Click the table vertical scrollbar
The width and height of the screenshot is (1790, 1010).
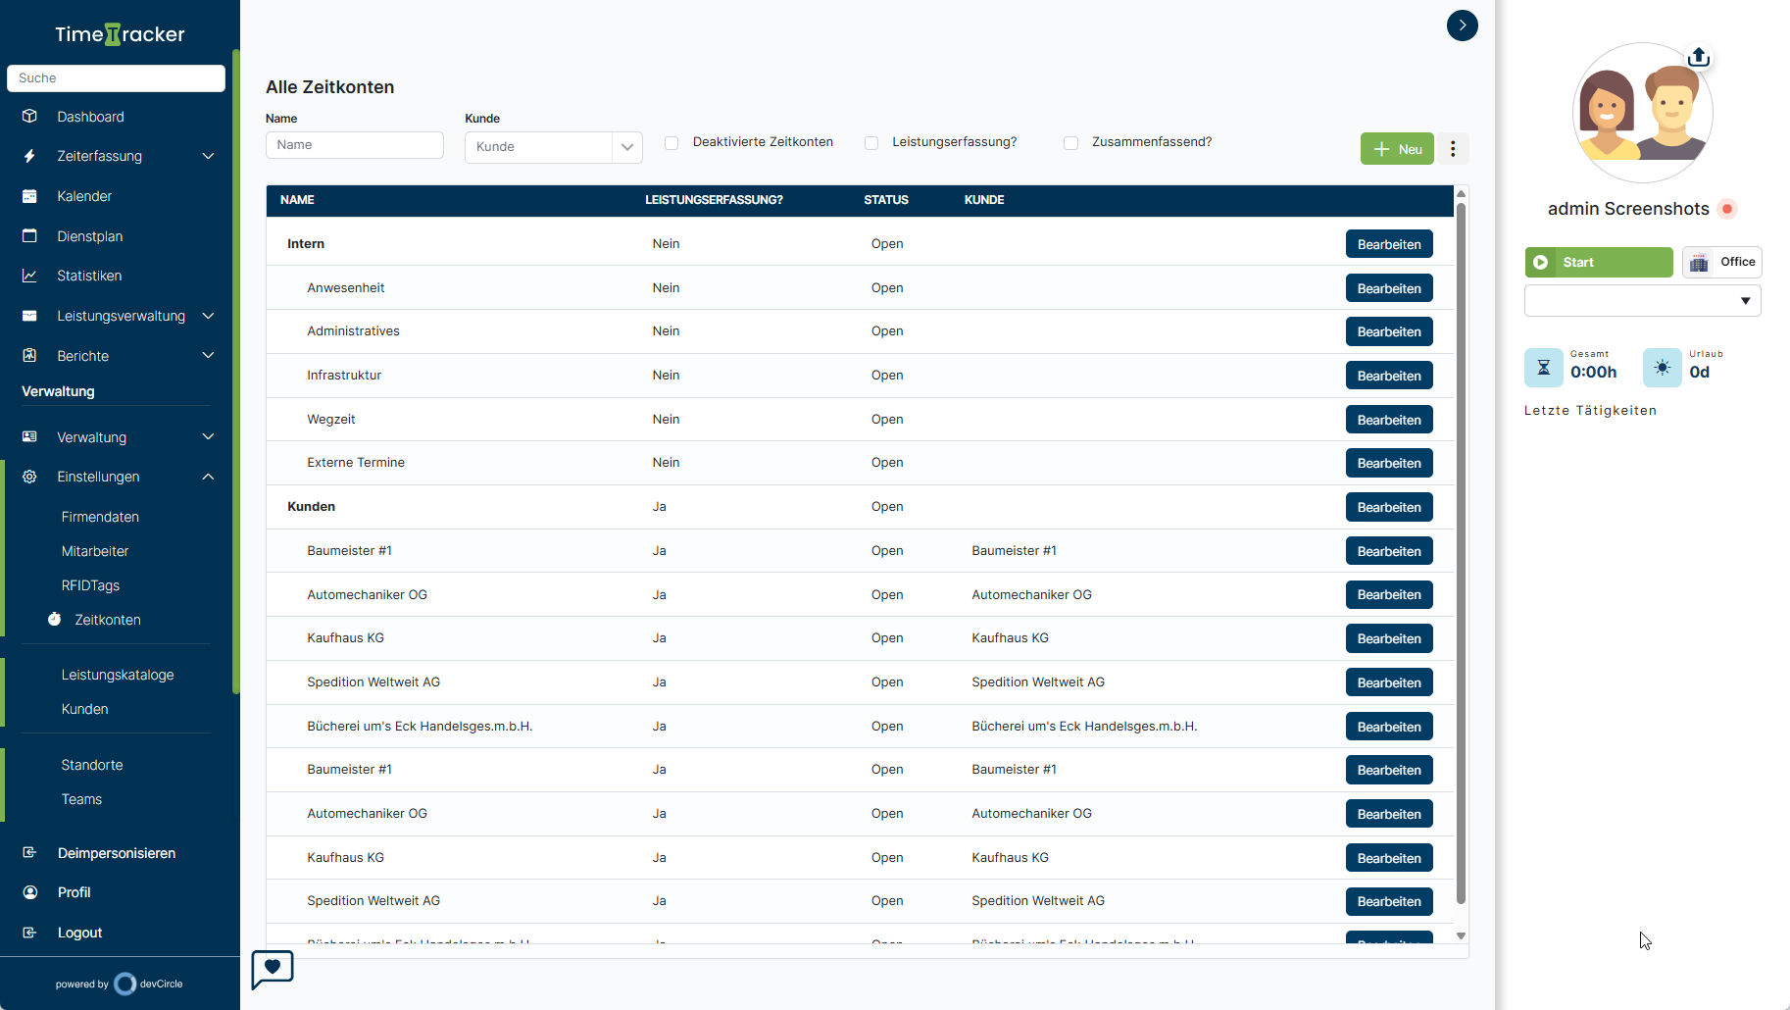(1461, 552)
